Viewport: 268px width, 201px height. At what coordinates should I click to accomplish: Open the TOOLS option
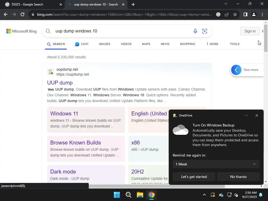pyautogui.click(x=234, y=44)
